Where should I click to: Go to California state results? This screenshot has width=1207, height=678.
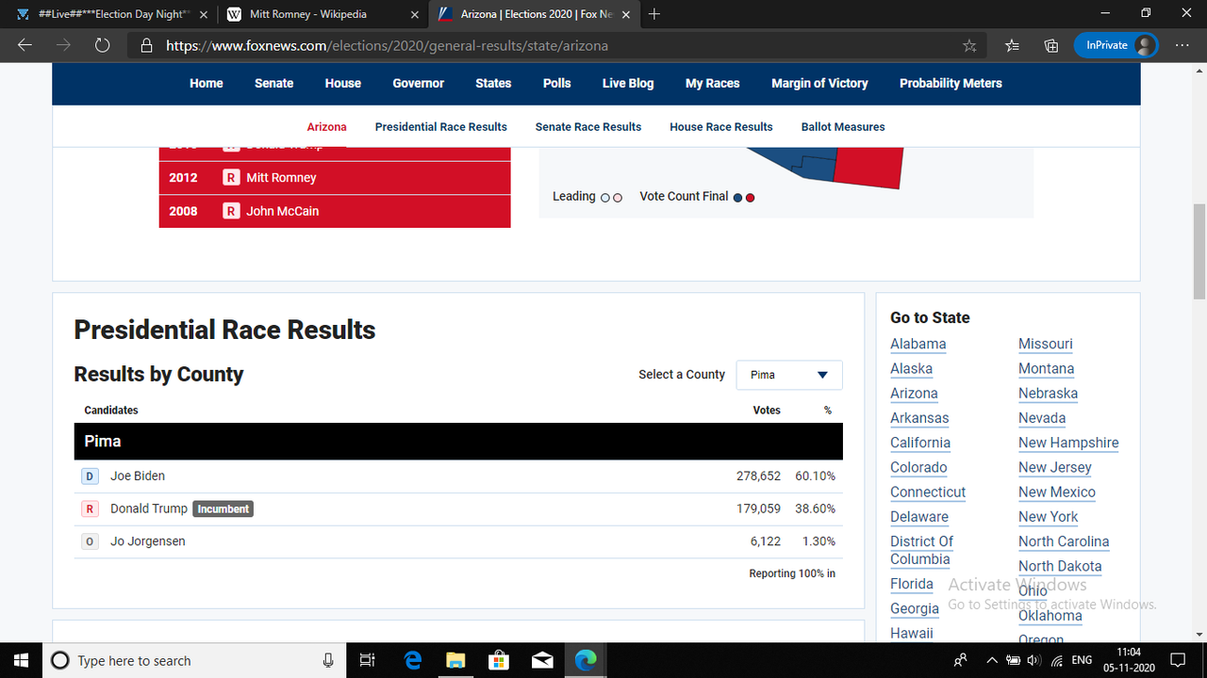pyautogui.click(x=920, y=443)
